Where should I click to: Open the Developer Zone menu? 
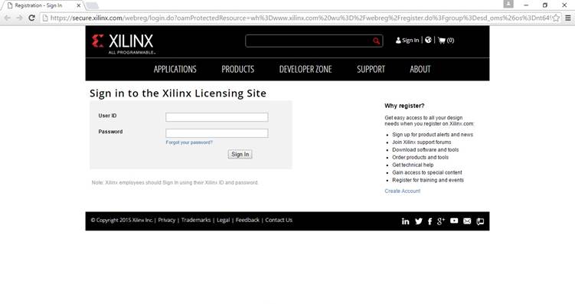[x=305, y=70]
